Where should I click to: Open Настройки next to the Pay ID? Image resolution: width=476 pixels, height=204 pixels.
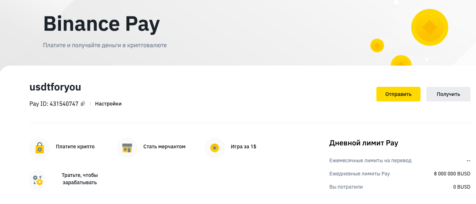click(108, 104)
